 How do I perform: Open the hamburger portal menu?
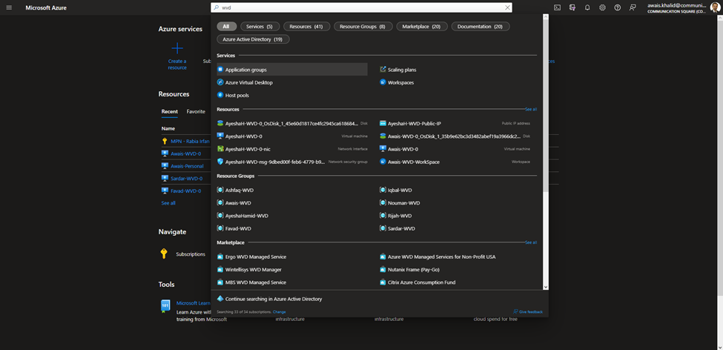[9, 7]
